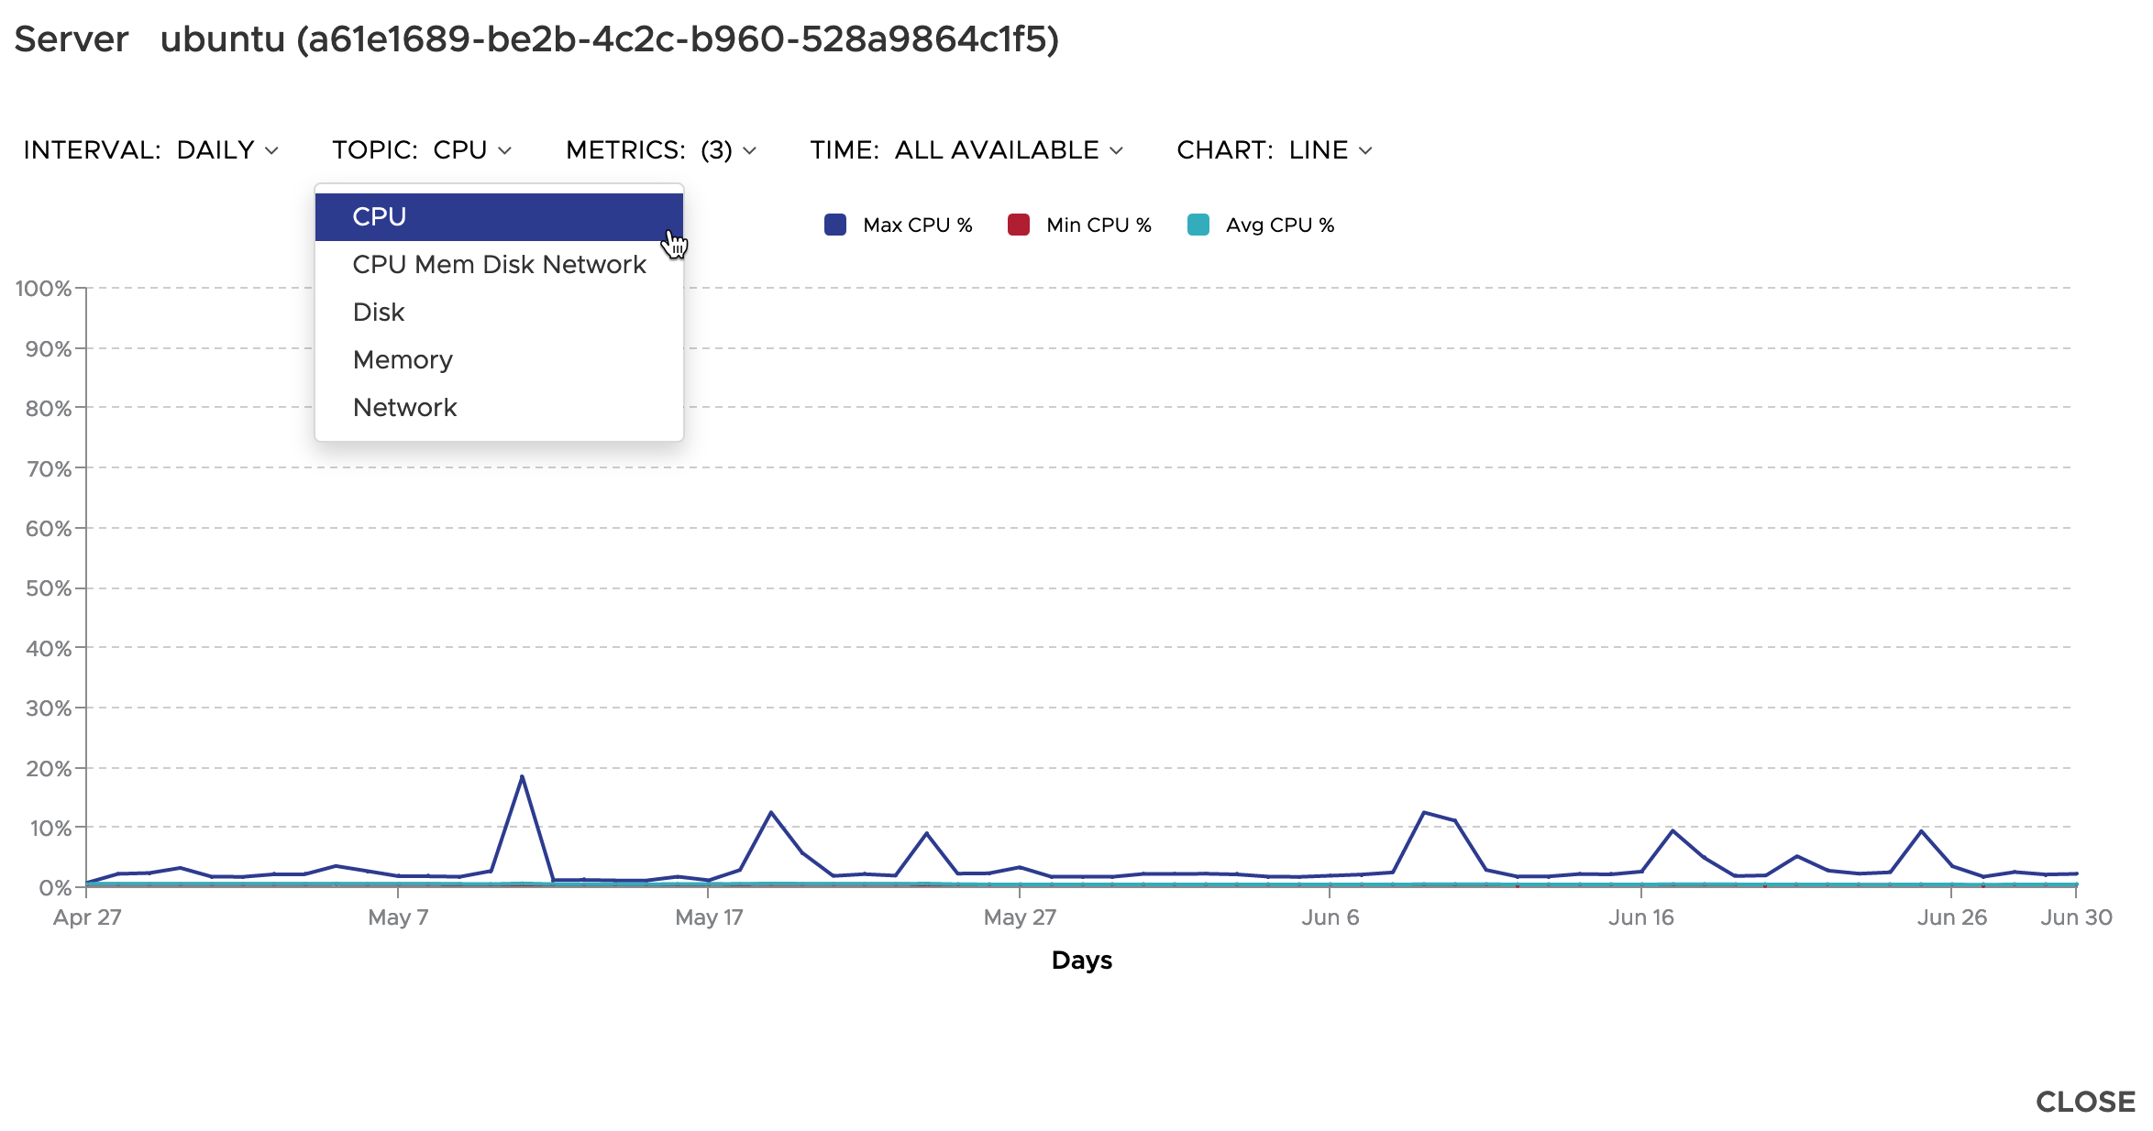Click the May 17 x-axis label
The image size is (2153, 1131).
tap(709, 917)
